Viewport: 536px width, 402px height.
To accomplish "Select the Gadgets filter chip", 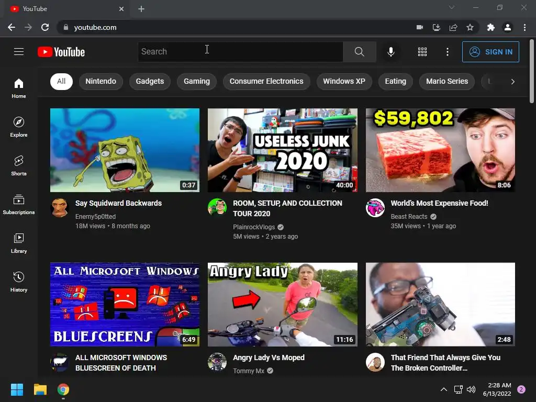I will (150, 81).
